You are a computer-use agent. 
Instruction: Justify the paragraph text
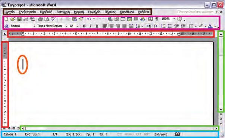(124, 26)
